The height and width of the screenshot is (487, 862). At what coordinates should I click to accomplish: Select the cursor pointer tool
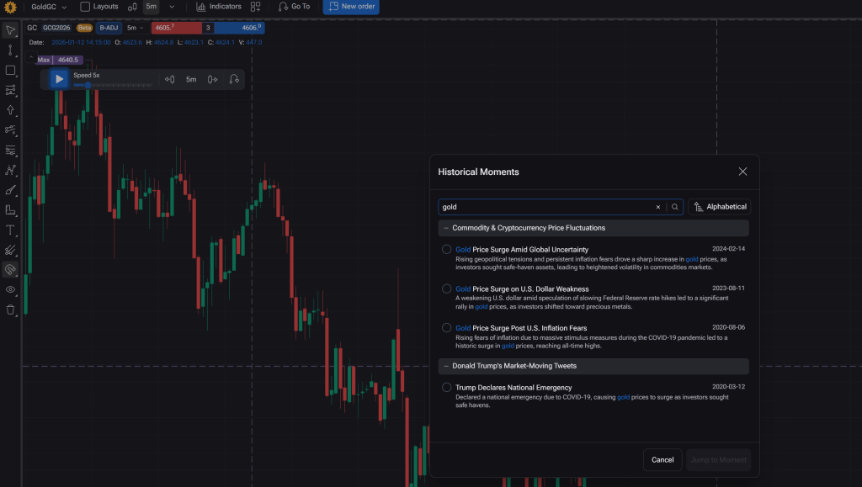10,30
